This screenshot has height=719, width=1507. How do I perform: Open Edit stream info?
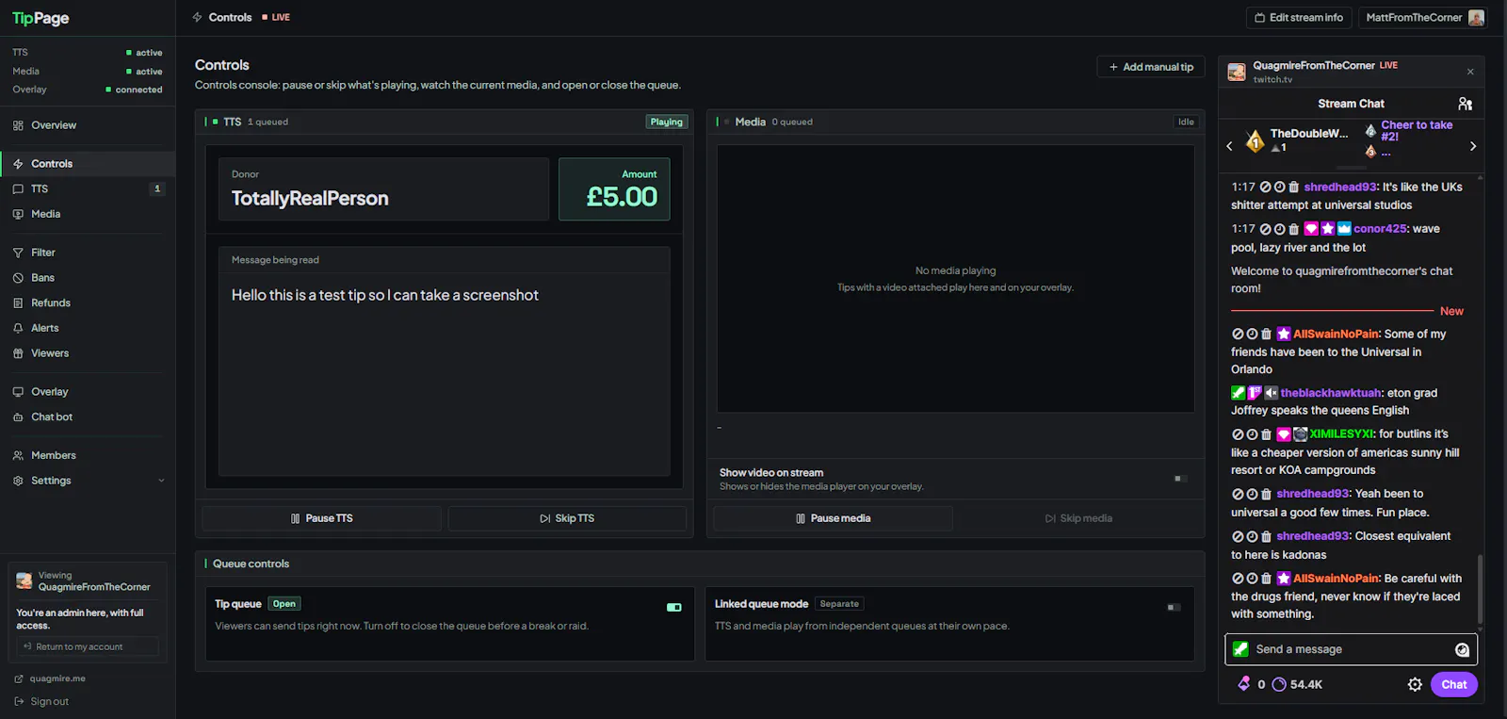(1299, 18)
